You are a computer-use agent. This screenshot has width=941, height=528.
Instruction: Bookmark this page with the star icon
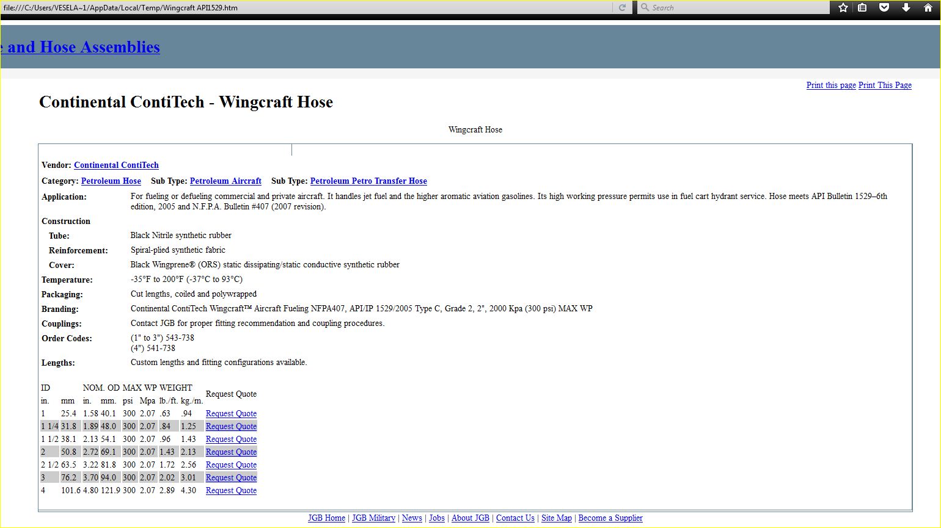[x=843, y=7]
